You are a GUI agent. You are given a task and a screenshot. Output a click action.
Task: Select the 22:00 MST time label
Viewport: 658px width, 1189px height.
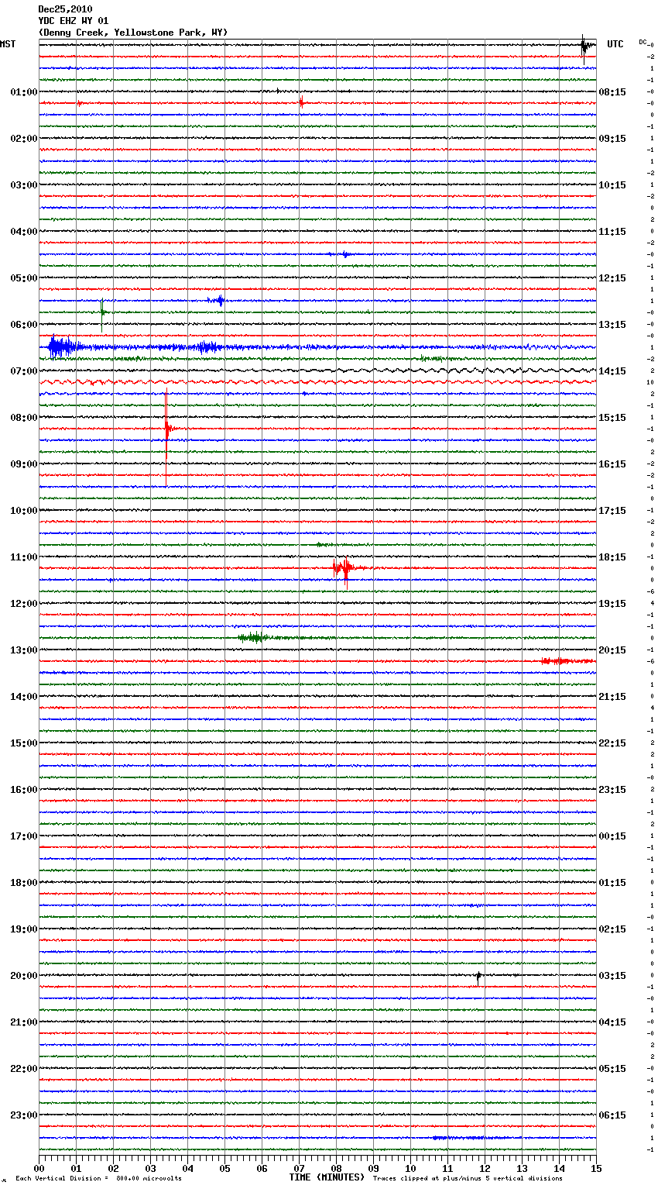(24, 1069)
